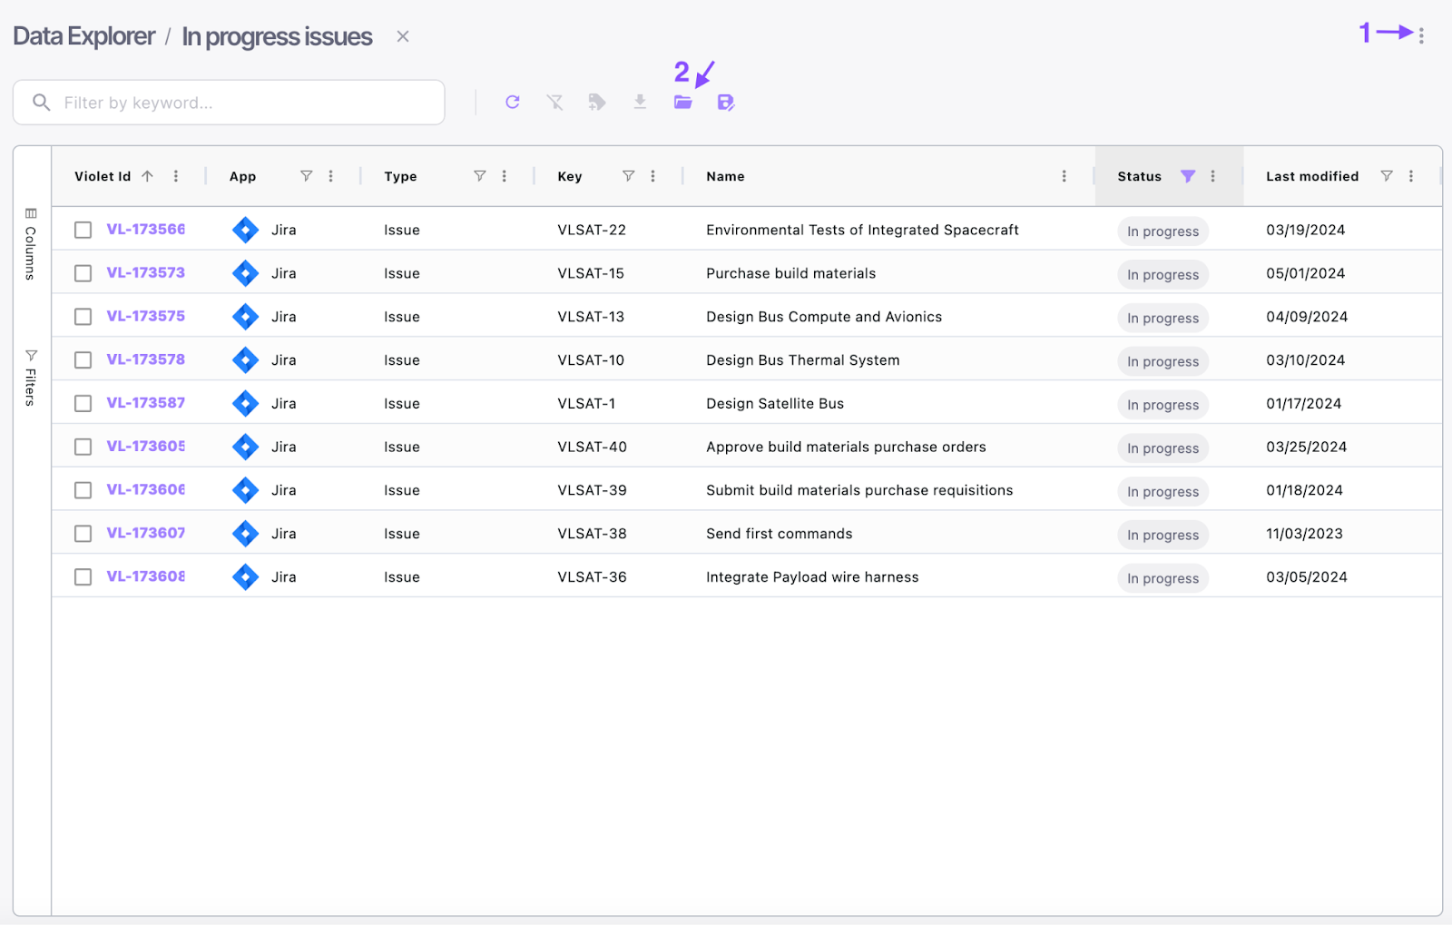Open the Name column options menu
This screenshot has width=1452, height=925.
pos(1064,176)
